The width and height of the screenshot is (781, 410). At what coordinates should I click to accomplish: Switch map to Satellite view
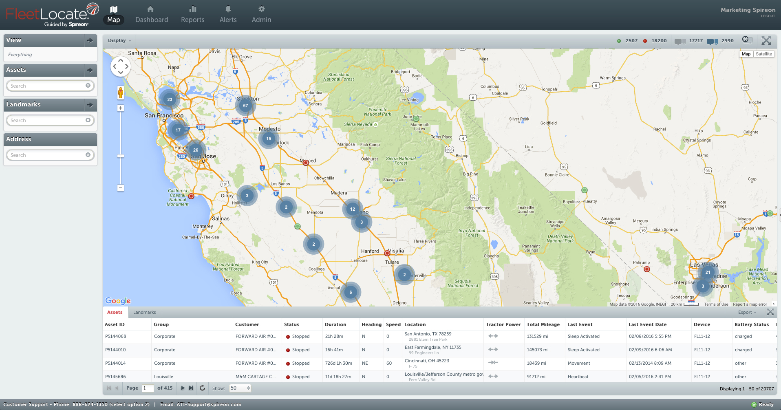pos(763,54)
